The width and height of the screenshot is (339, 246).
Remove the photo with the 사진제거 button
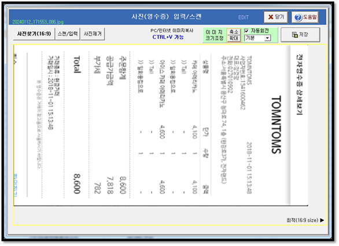[93, 34]
